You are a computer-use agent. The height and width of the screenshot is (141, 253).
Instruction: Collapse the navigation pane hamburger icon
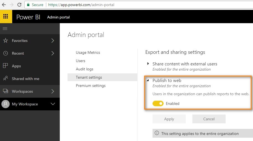pos(5,29)
